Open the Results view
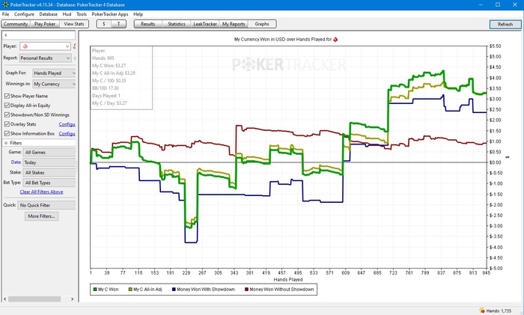524x315 pixels. pyautogui.click(x=148, y=24)
